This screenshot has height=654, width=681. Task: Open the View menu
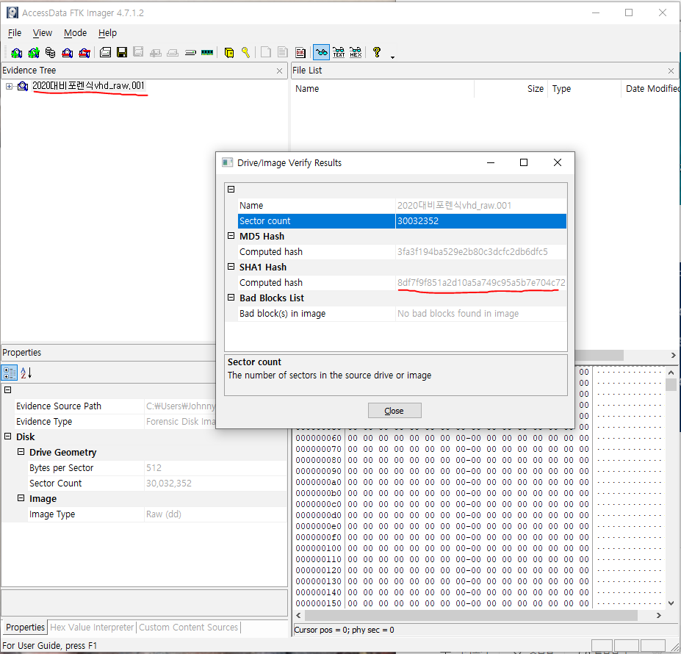click(x=43, y=33)
